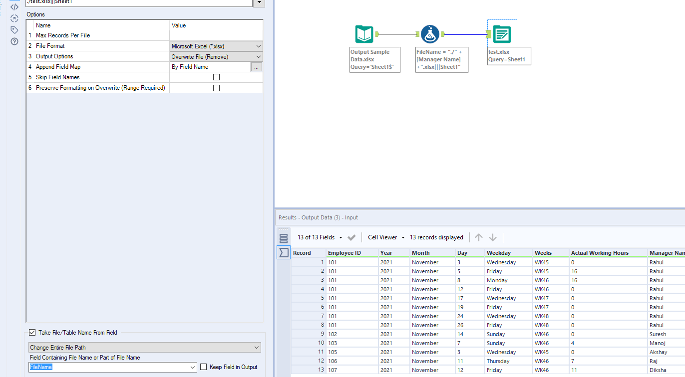Open the Change Entire File Path dropdown
The height and width of the screenshot is (377, 685).
(x=144, y=348)
